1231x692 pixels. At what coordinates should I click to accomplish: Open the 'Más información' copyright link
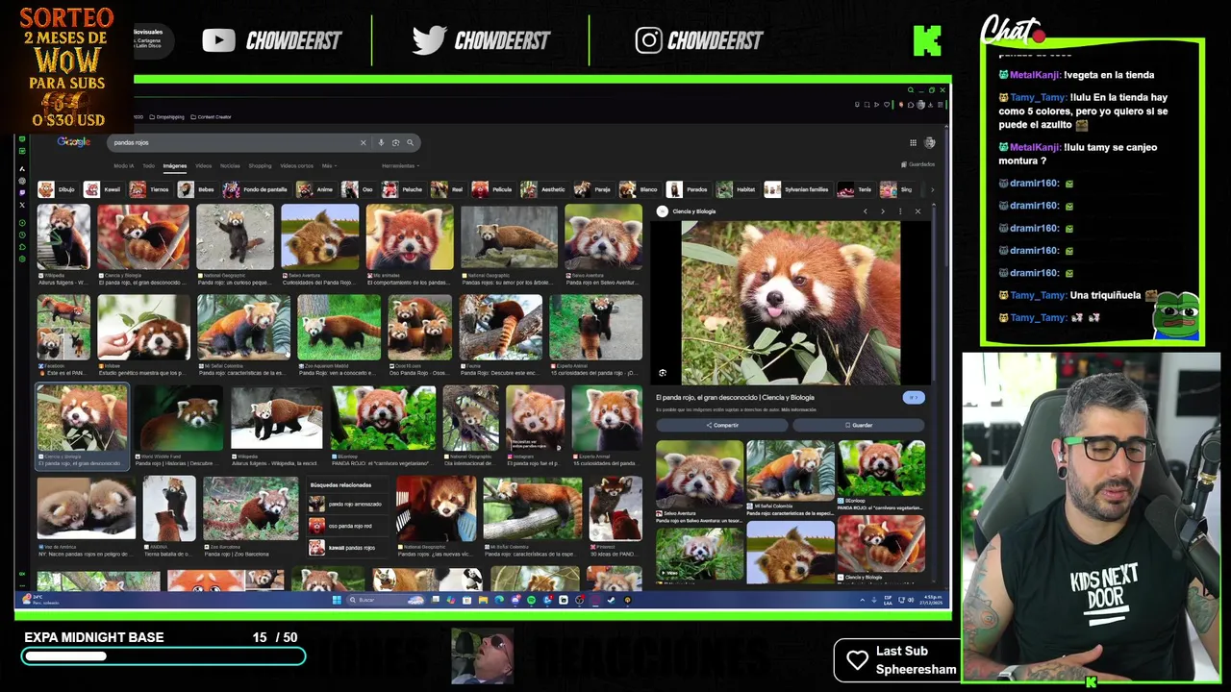(x=798, y=409)
